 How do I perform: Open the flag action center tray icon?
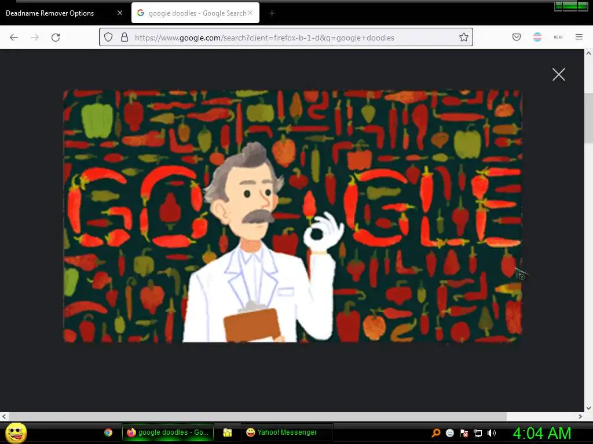click(x=464, y=433)
